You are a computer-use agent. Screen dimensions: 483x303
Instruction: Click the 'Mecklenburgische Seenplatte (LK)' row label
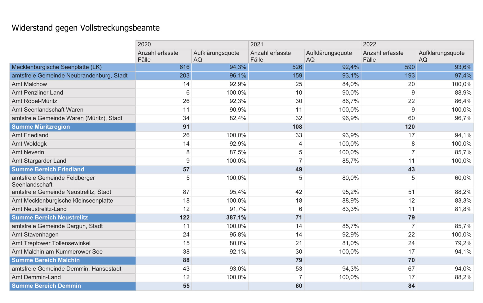pos(57,67)
